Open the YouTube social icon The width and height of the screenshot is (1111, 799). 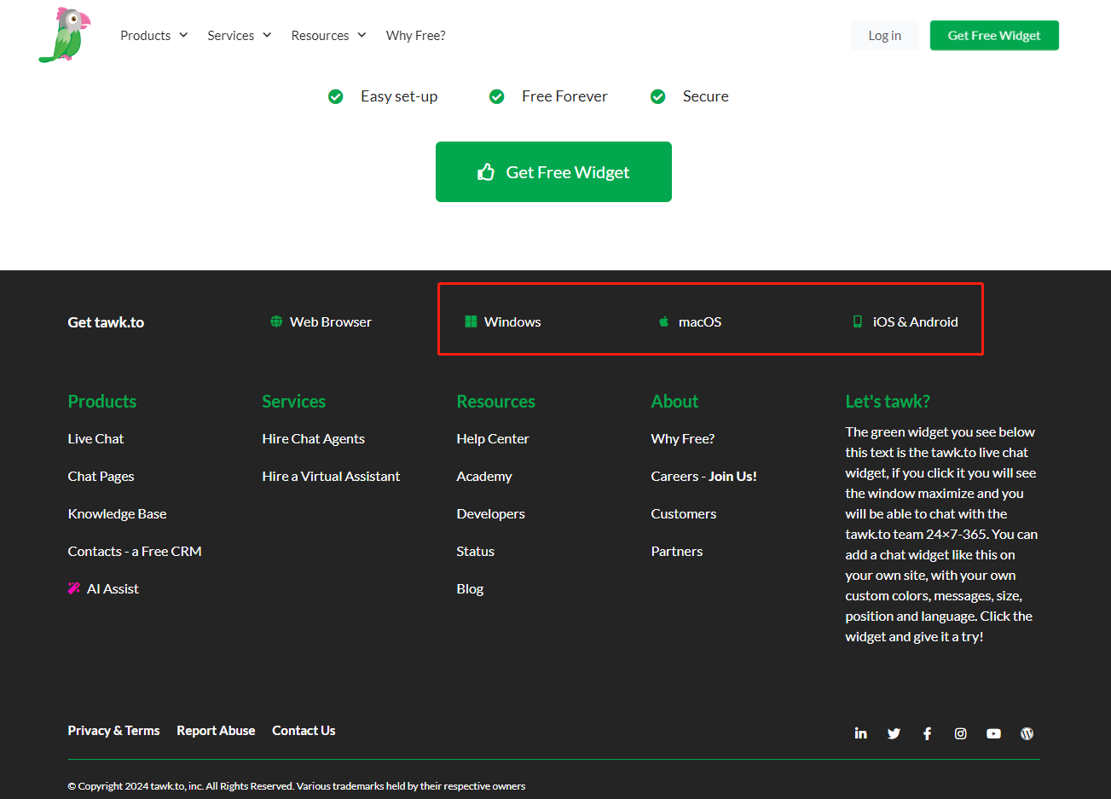[x=993, y=733]
